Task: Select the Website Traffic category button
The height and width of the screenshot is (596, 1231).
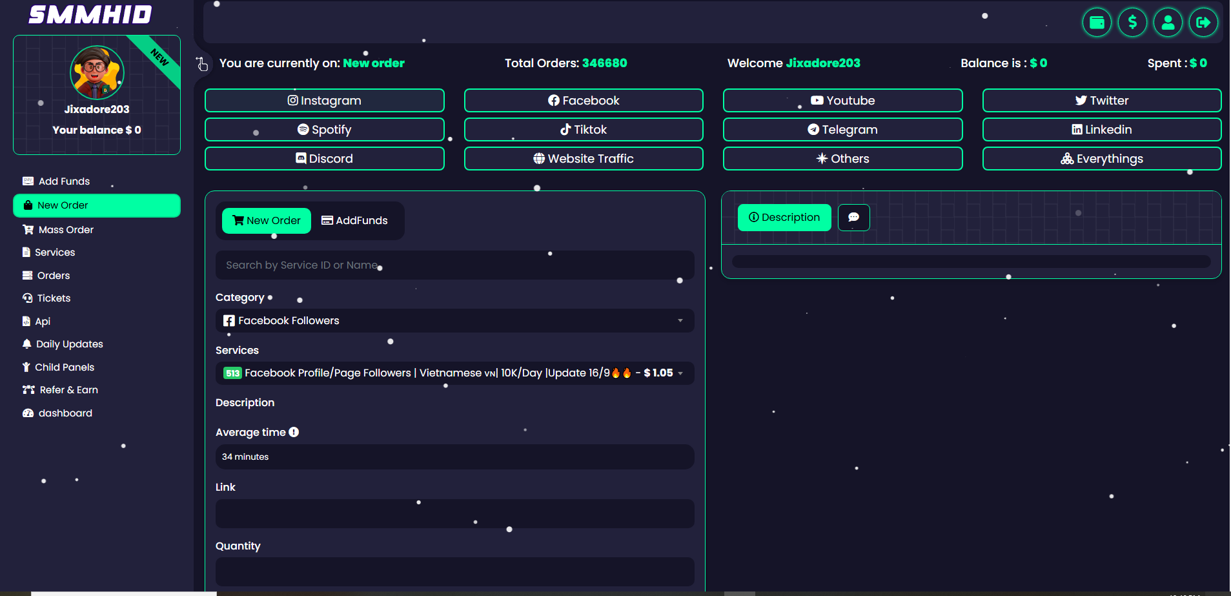Action: 584,158
